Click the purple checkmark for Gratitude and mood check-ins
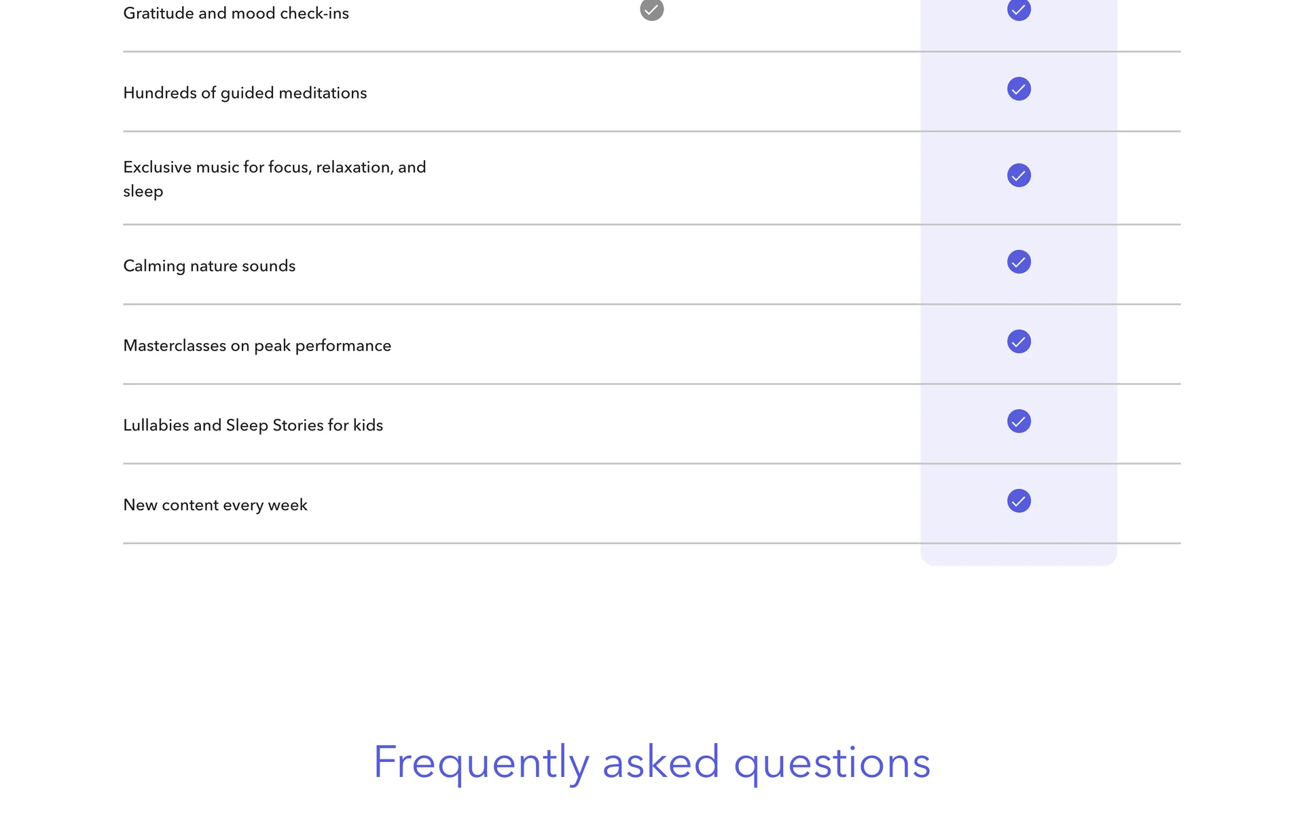Image resolution: width=1304 pixels, height=815 pixels. (1019, 10)
